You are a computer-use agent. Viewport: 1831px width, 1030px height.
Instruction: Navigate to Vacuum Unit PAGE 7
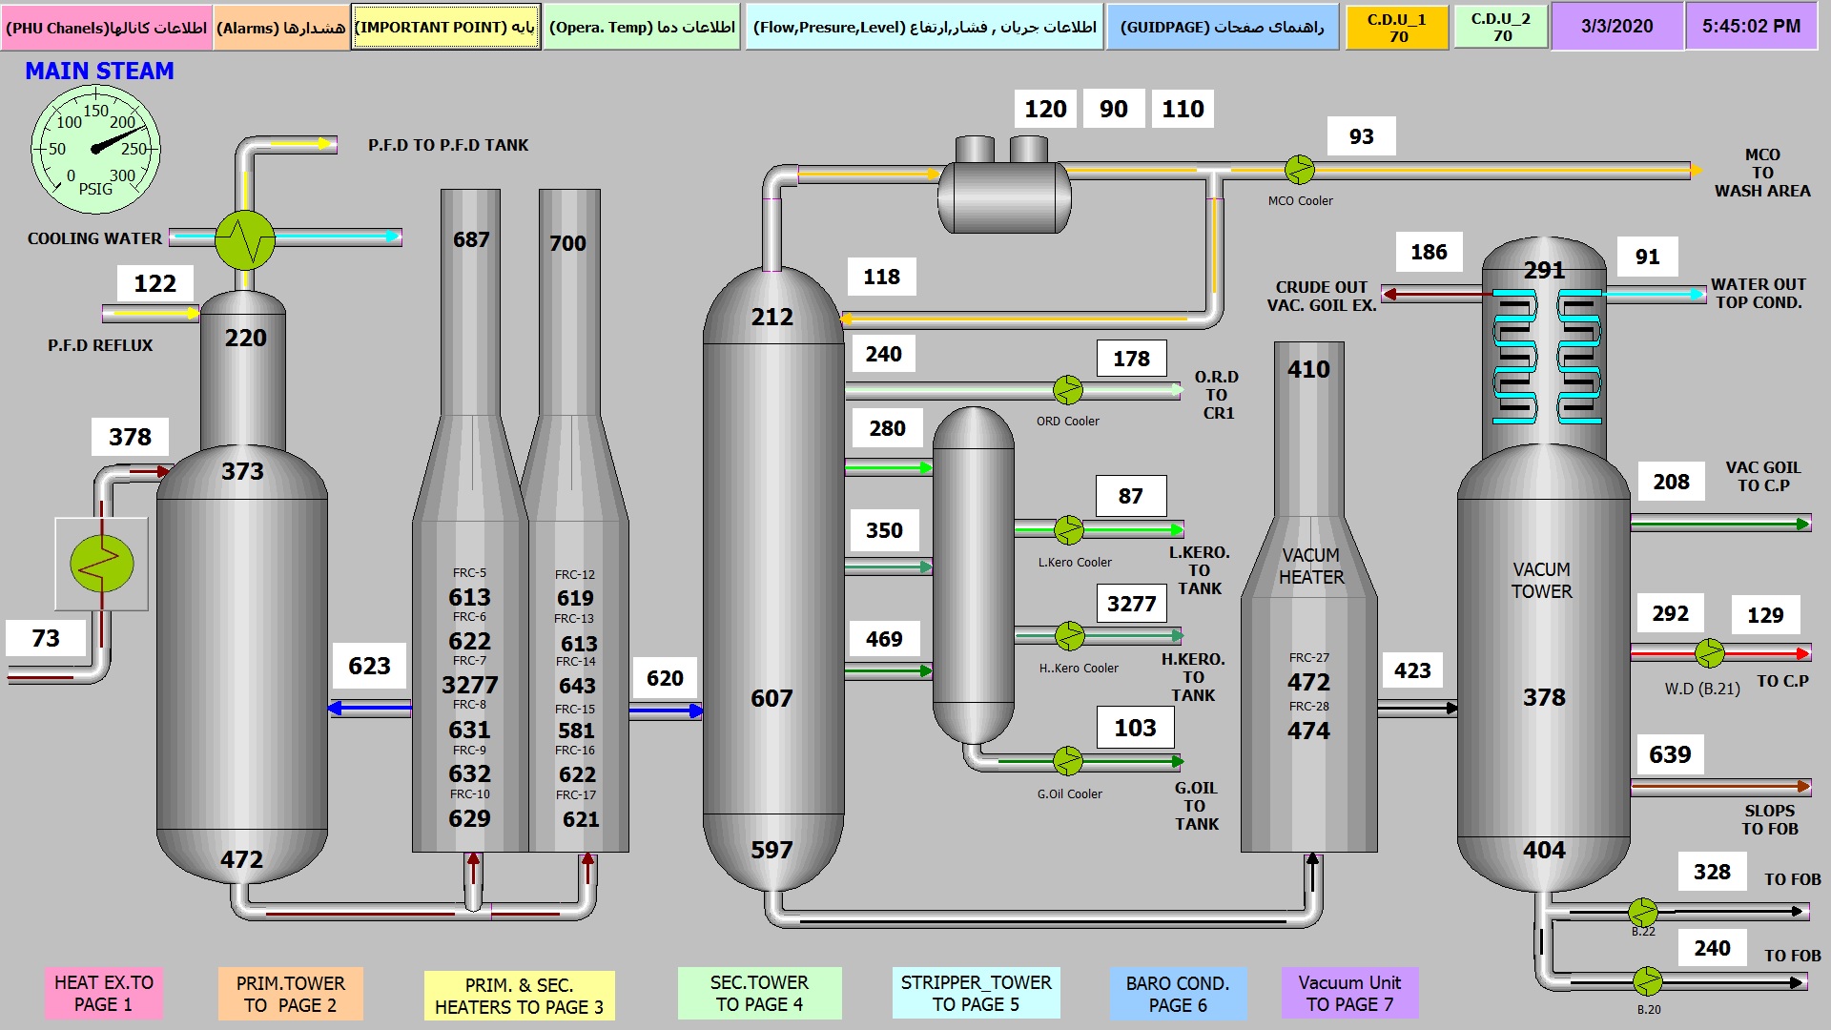point(1349,993)
